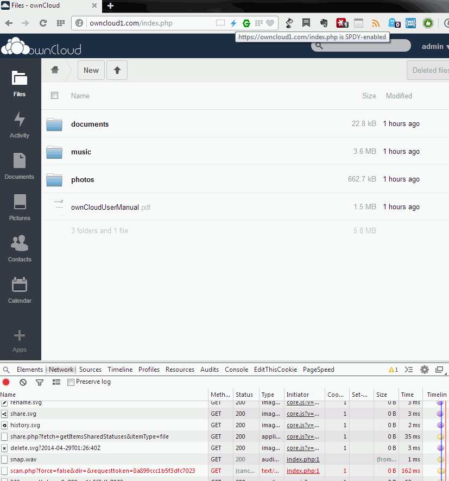Open the documents folder
The width and height of the screenshot is (449, 481).
pyautogui.click(x=90, y=124)
